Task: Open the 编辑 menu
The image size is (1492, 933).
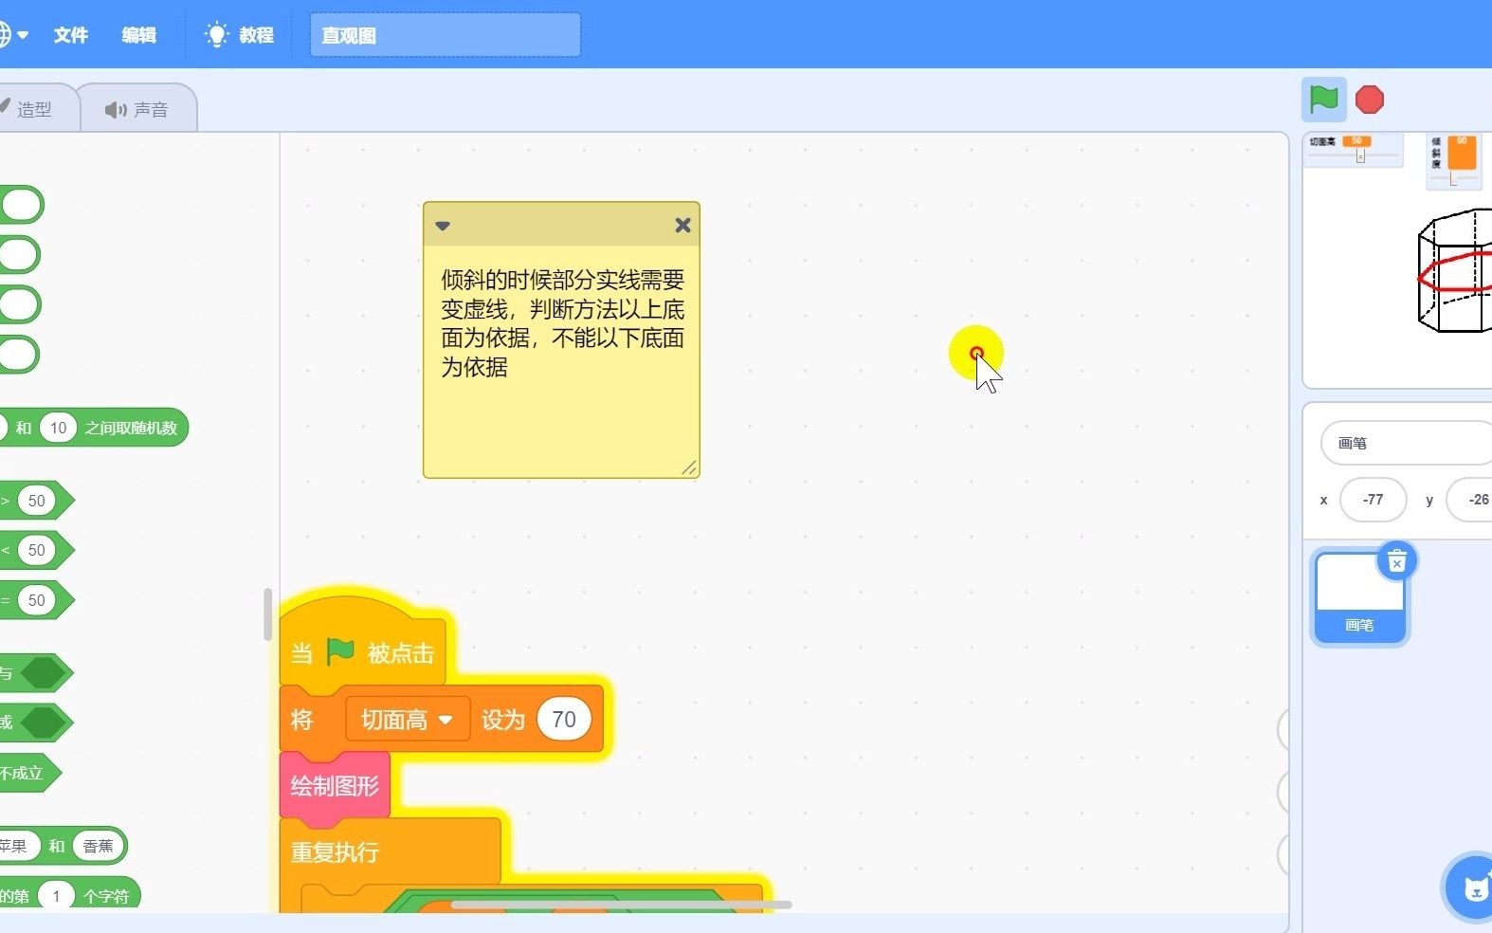Action: [138, 35]
